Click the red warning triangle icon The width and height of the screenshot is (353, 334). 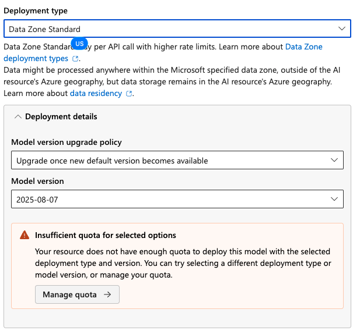[24, 235]
